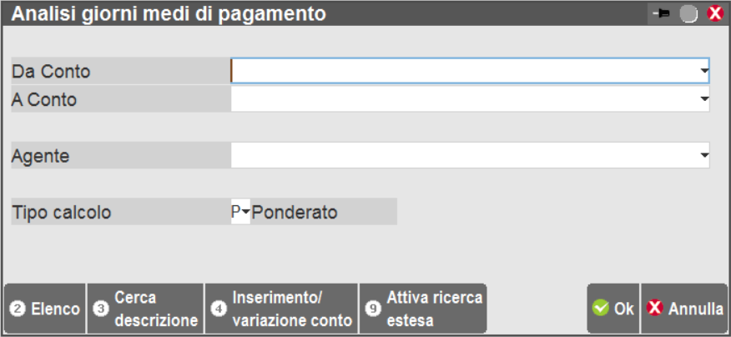
Task: Click the Ponderato value text
Action: 295,212
